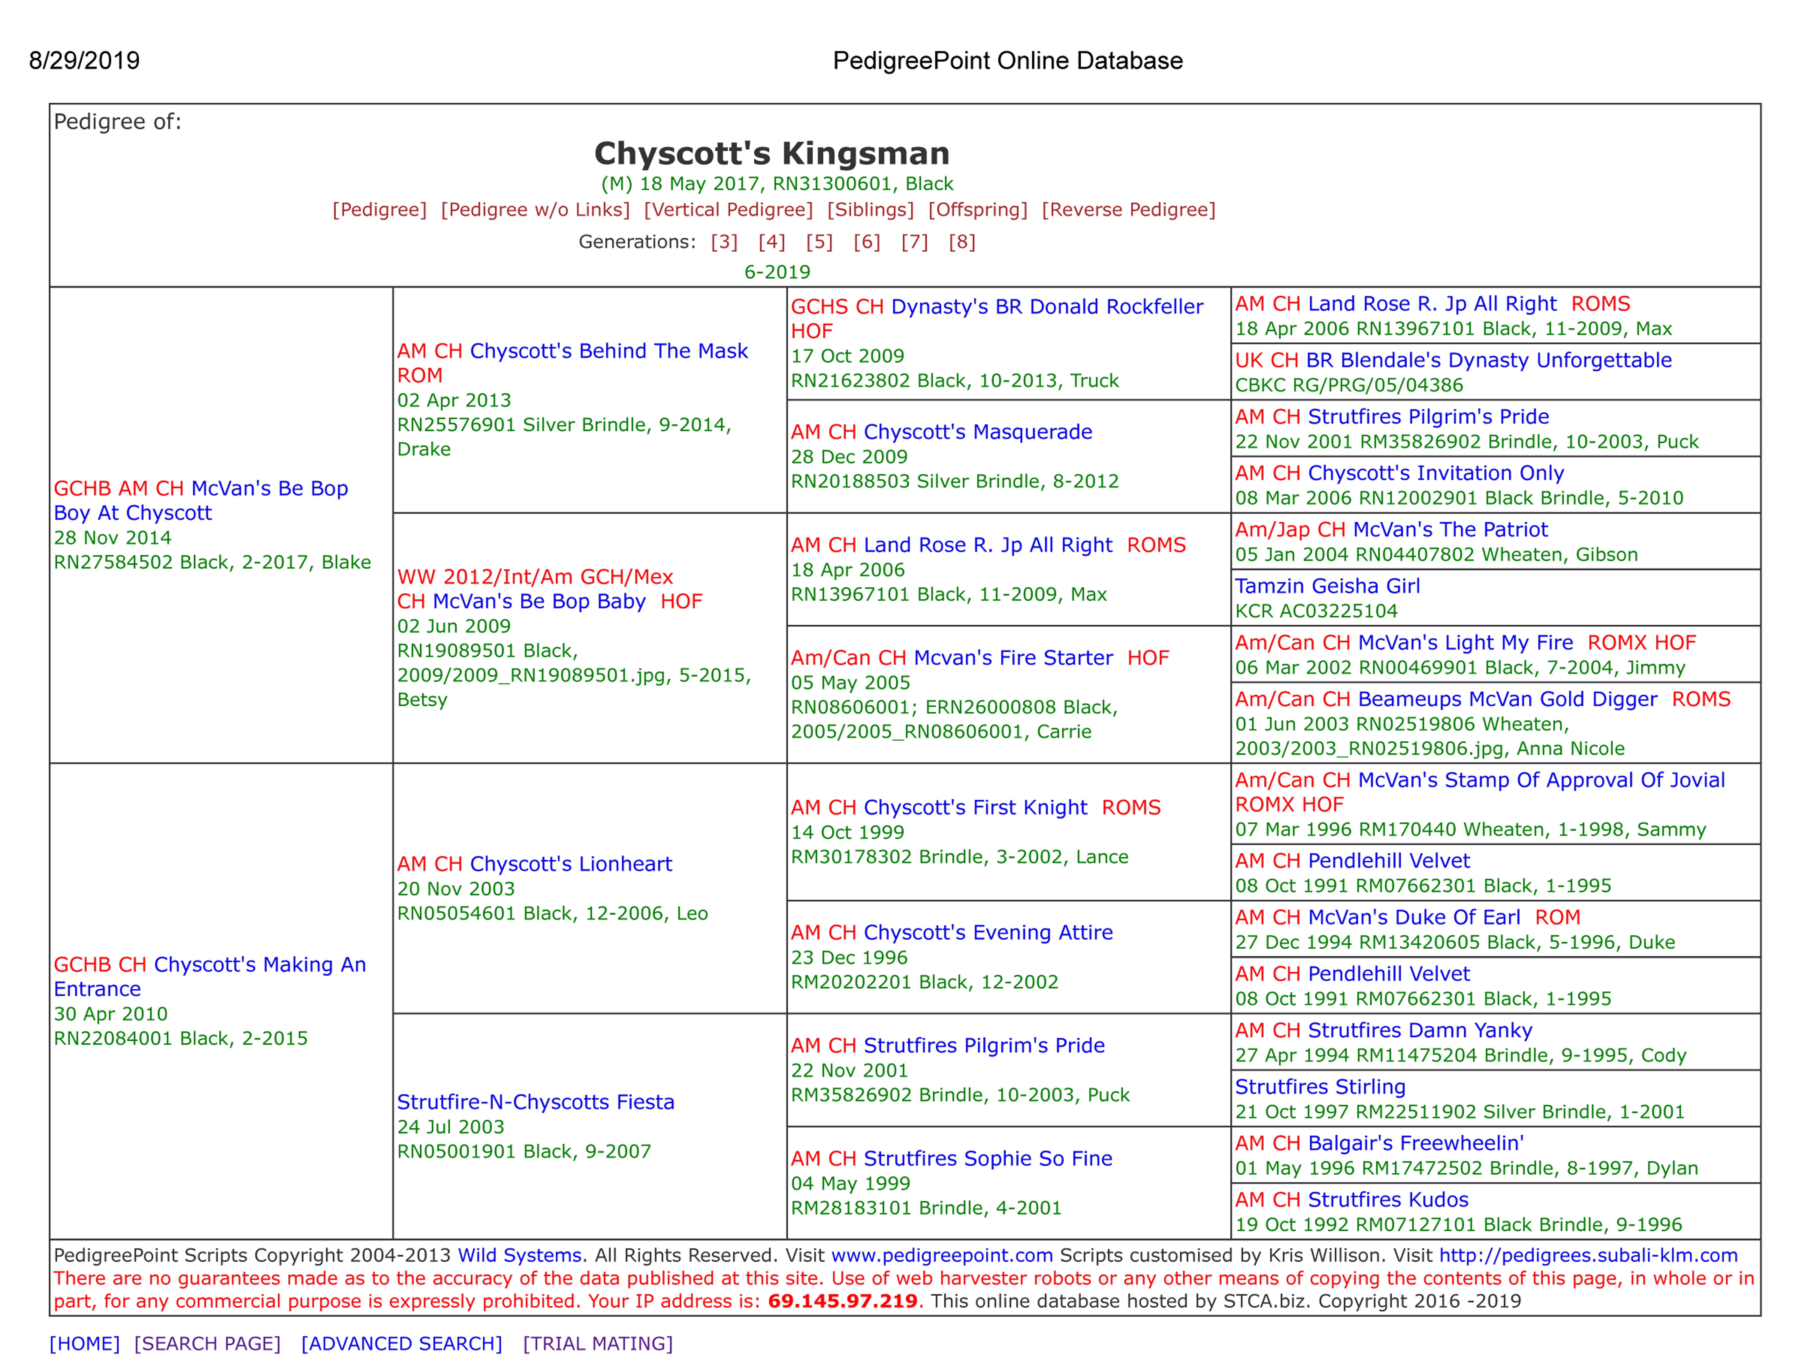Open third-generation Land Rose R. Jp All Right
This screenshot has height=1370, width=1814.
point(988,545)
